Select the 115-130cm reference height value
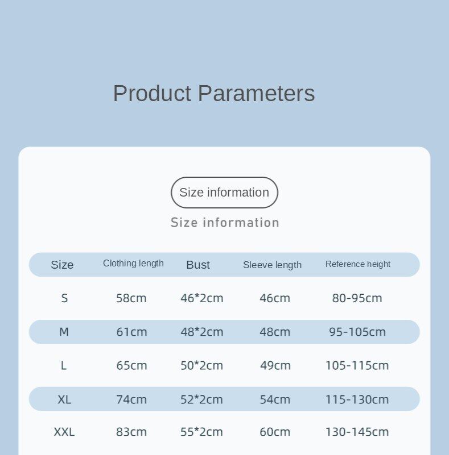 click(357, 399)
